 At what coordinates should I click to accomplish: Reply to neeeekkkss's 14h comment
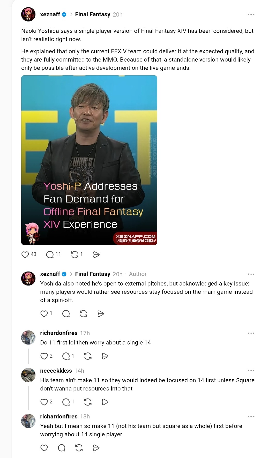pyautogui.click(x=66, y=402)
